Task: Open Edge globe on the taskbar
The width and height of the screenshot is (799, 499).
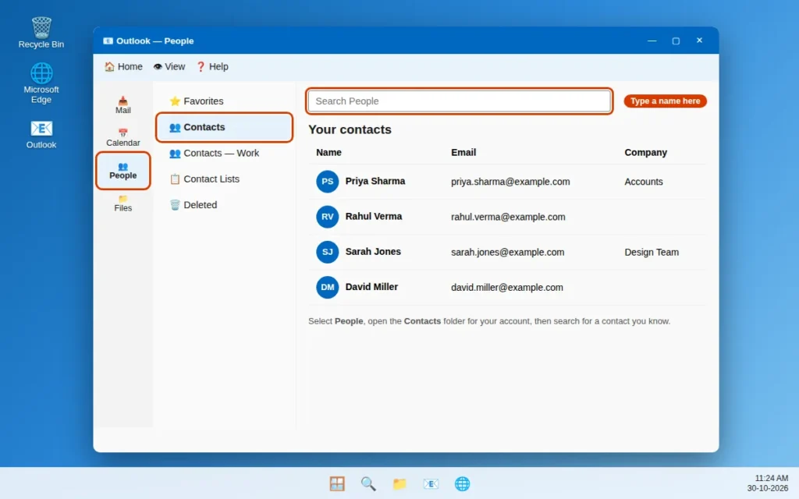Action: [462, 483]
